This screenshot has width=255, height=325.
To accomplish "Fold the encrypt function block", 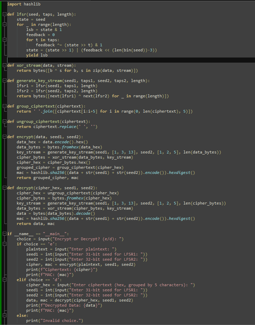I will pos(4,137).
